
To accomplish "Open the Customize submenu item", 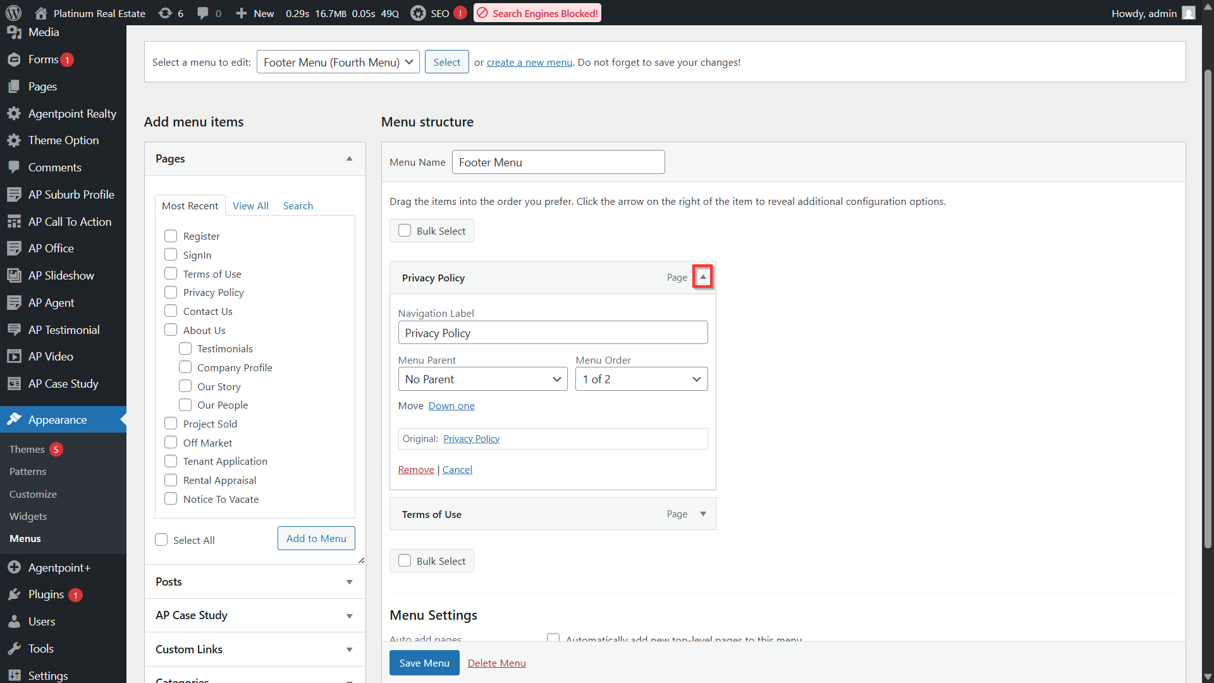I will 33,494.
